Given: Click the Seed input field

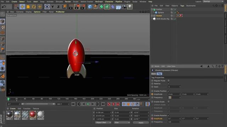Looking at the screenshot, I should (x=174, y=87).
